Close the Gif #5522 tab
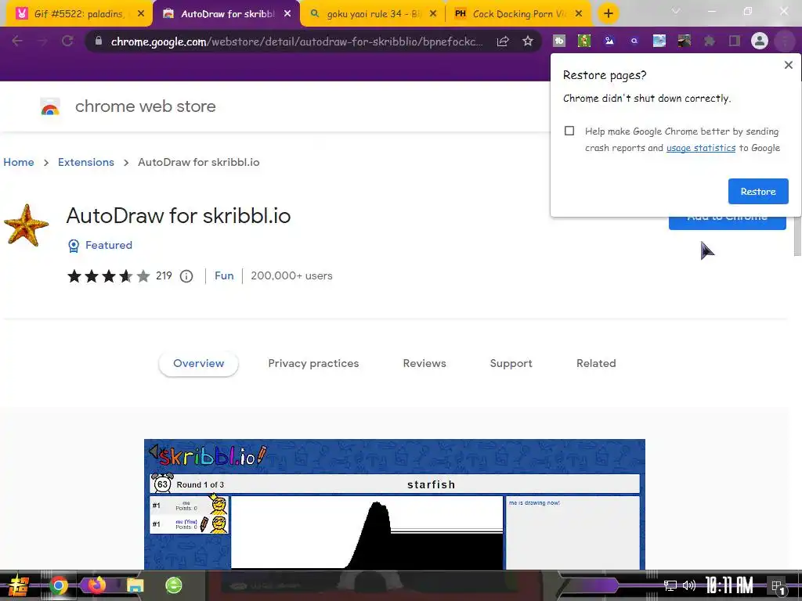 [141, 14]
